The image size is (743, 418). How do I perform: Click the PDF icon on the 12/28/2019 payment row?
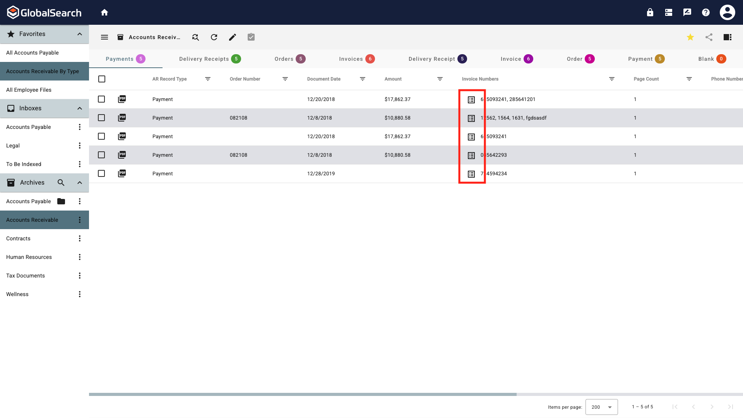coord(122,173)
